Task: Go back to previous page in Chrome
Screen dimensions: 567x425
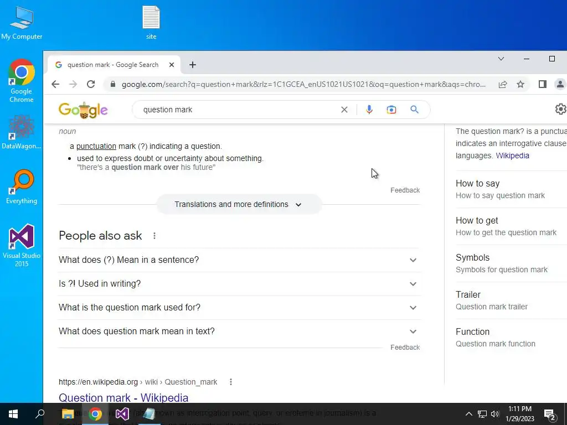Action: [x=55, y=84]
